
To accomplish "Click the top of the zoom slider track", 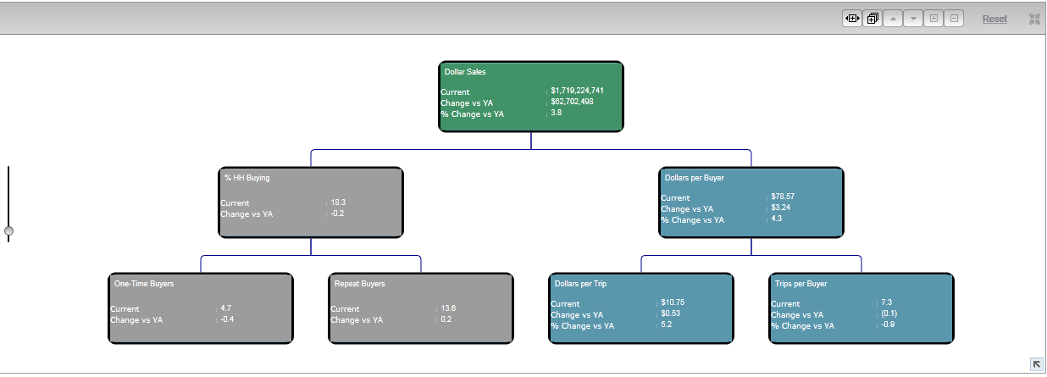I will tap(8, 169).
